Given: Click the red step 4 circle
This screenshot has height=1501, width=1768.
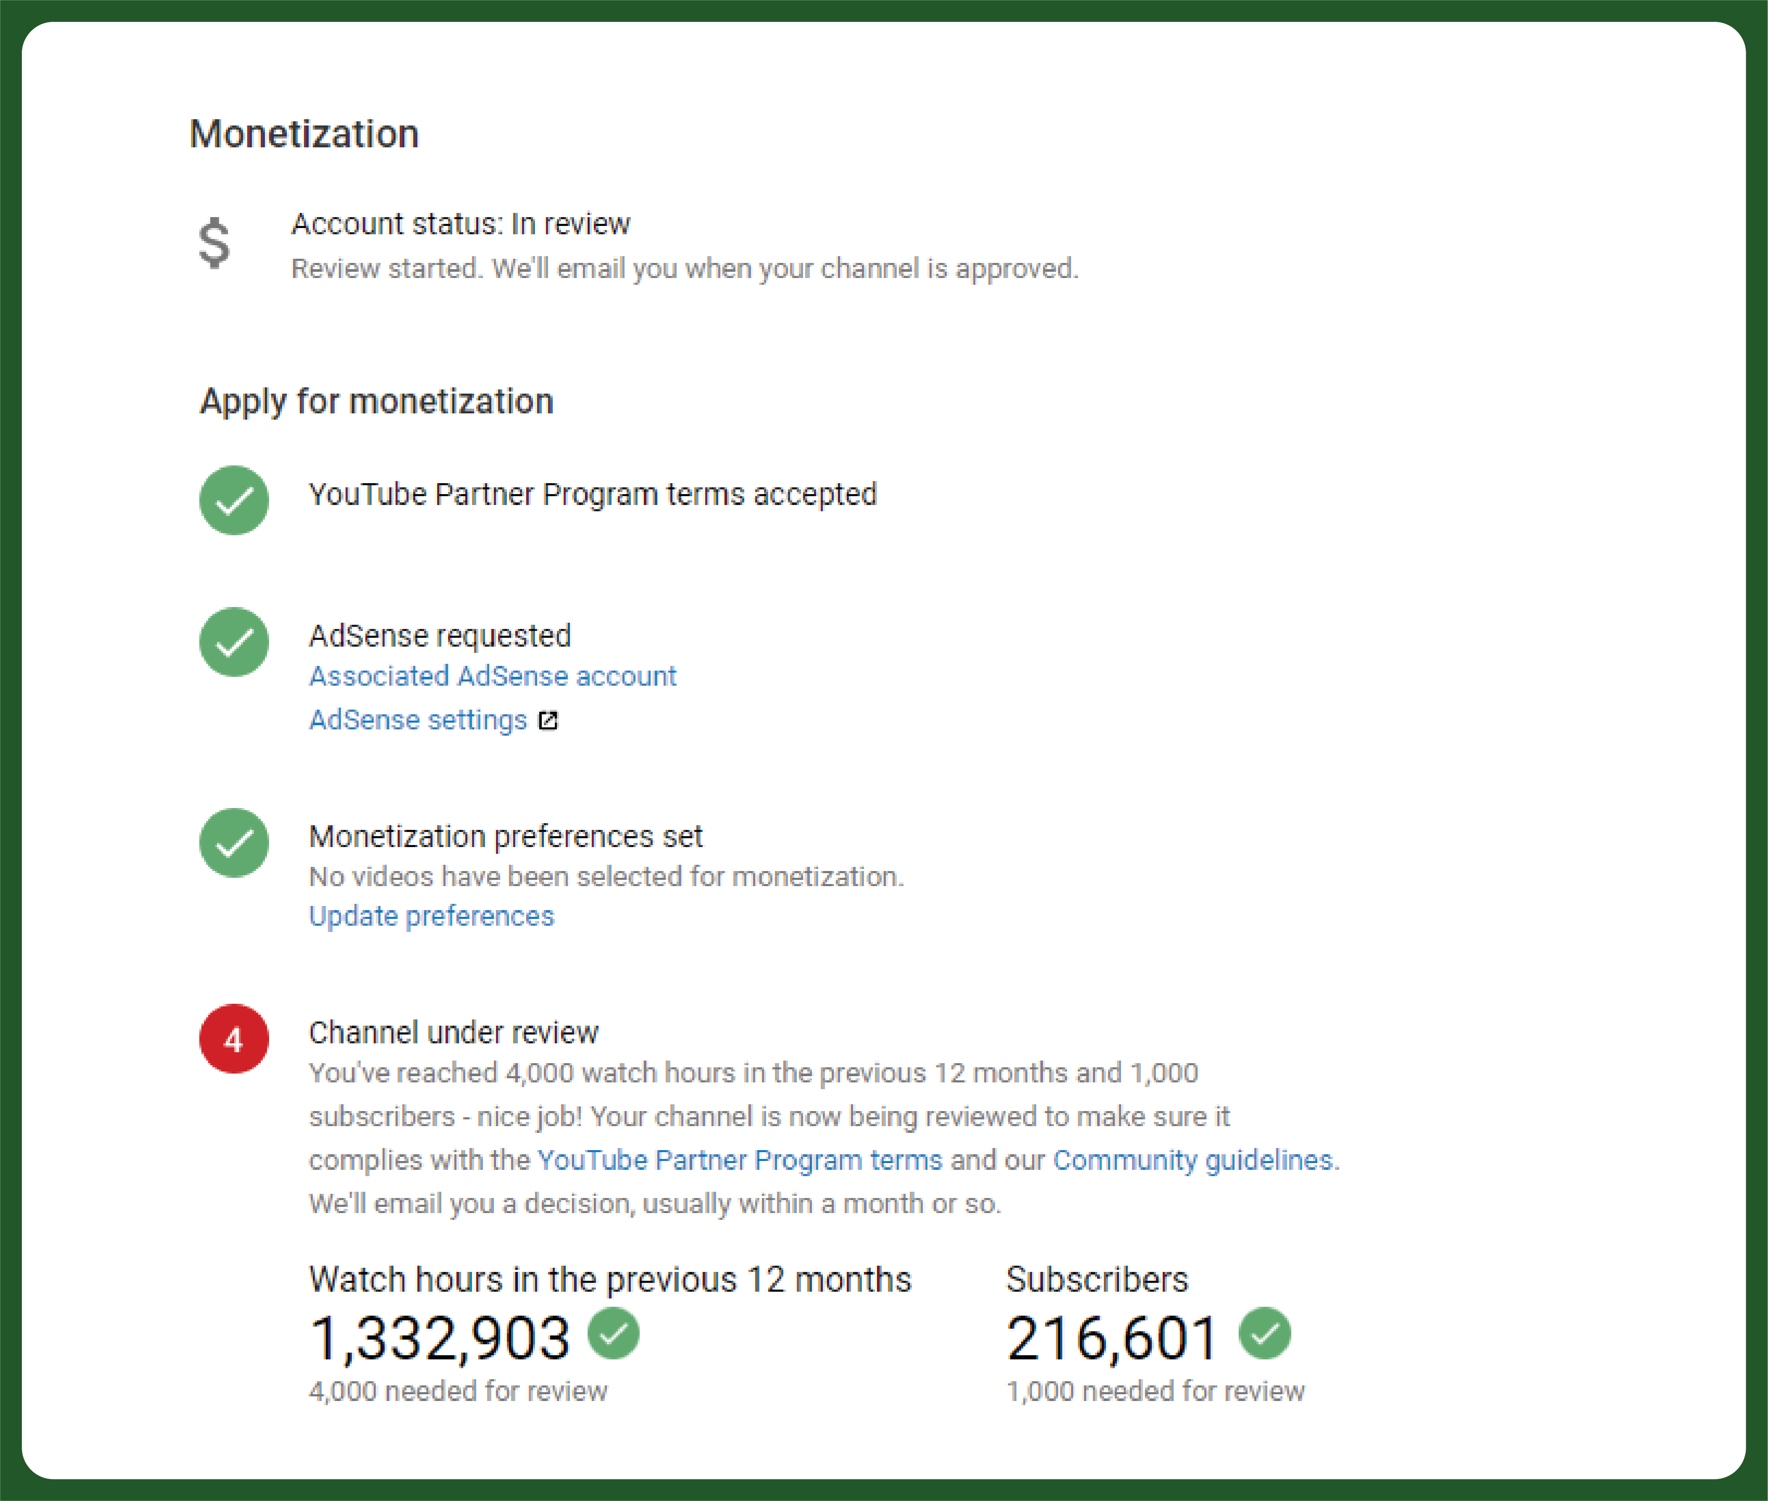Looking at the screenshot, I should [234, 1038].
